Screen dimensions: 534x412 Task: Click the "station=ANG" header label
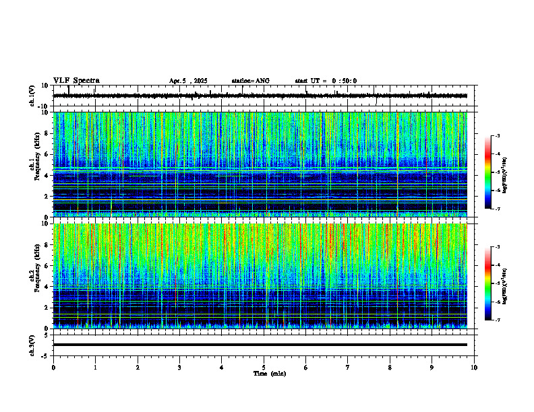250,81
